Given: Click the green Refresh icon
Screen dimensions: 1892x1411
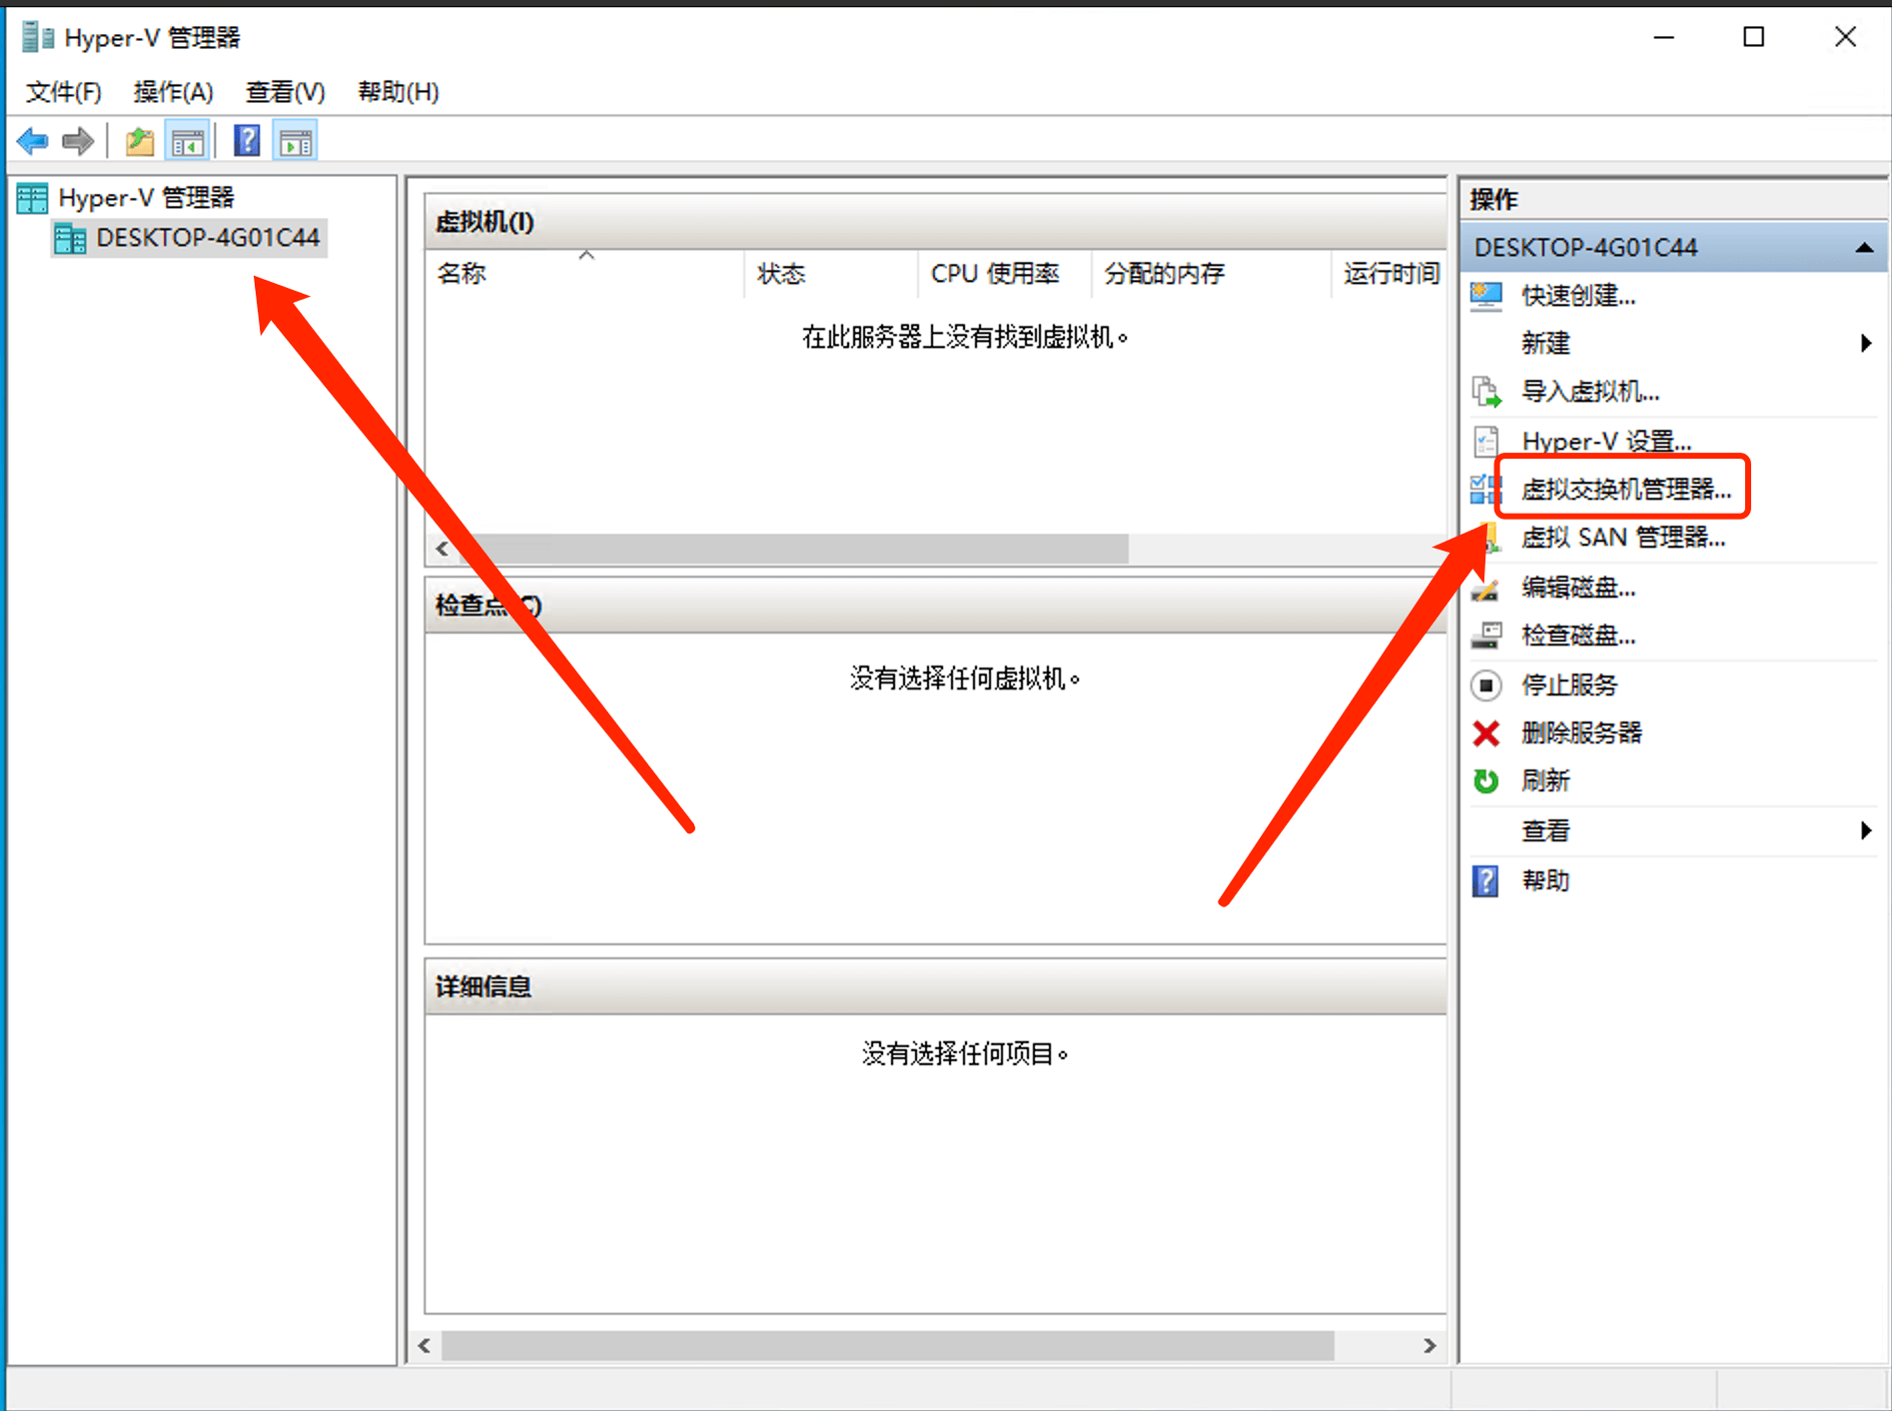Looking at the screenshot, I should point(1486,781).
